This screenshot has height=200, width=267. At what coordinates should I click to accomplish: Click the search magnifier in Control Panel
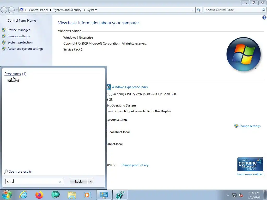[263, 10]
